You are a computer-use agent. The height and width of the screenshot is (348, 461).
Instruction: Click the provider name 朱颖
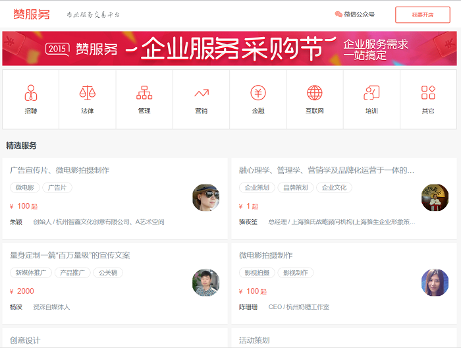click(16, 222)
